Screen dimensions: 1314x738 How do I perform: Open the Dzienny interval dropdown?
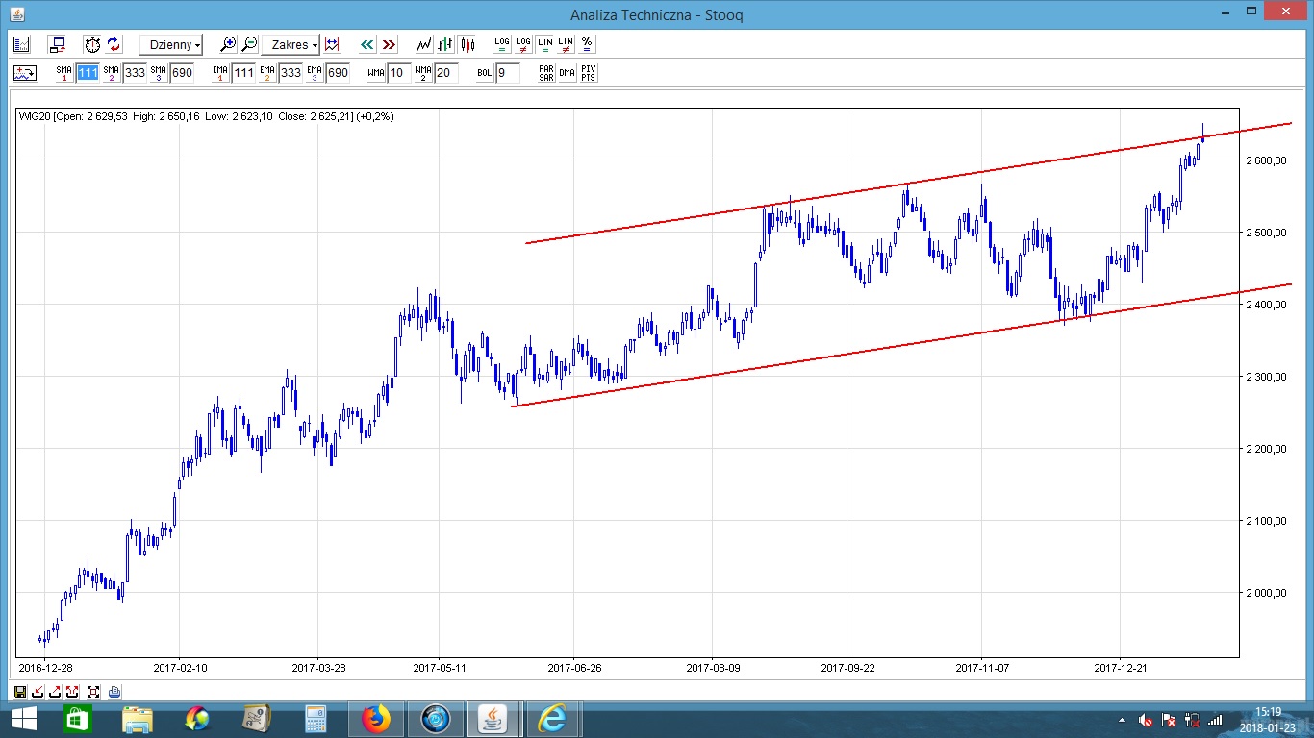(170, 45)
